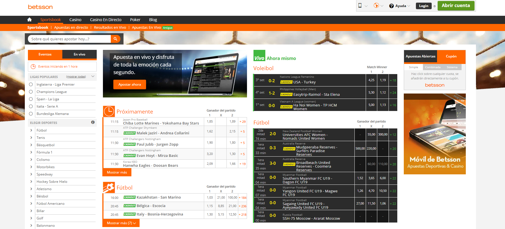Viewport: 505px width, 229px height.
Task: Select the Inglaterra - Liga Premier radio
Action: [31, 84]
